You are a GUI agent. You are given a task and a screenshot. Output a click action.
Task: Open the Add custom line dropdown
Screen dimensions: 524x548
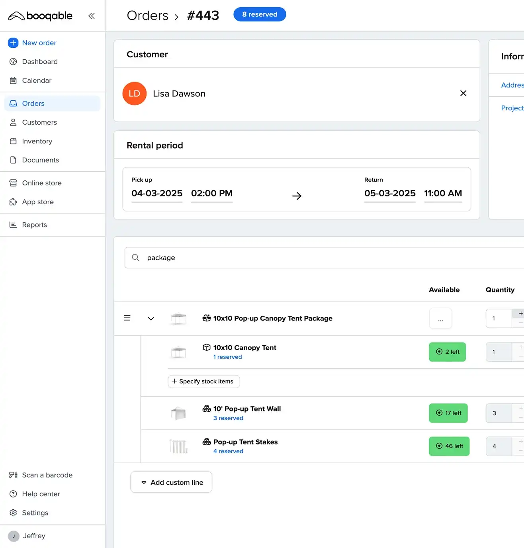(171, 482)
